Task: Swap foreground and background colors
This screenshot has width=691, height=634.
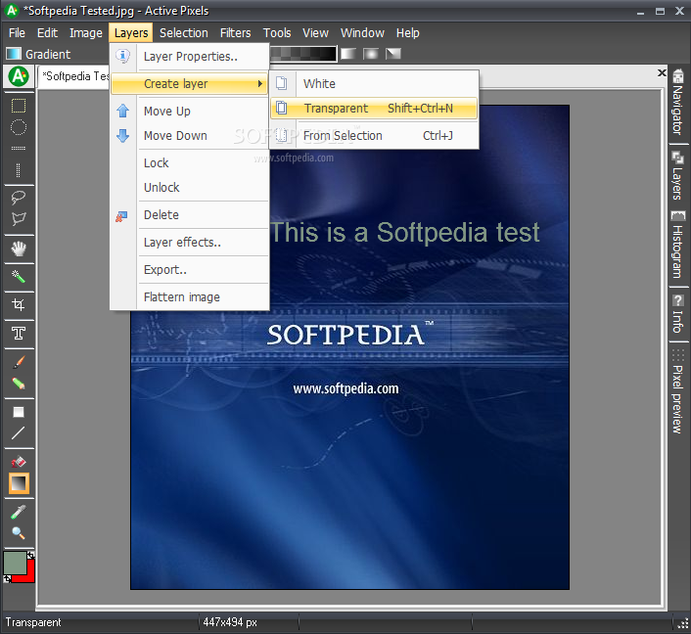Action: (x=30, y=556)
